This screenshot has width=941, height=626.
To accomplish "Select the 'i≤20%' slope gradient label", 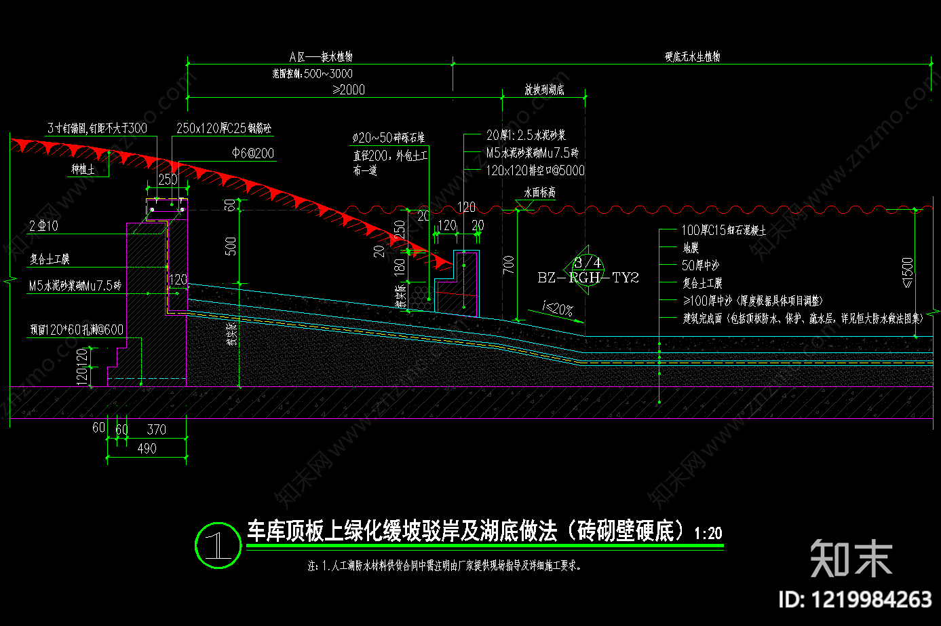I will pos(558,310).
